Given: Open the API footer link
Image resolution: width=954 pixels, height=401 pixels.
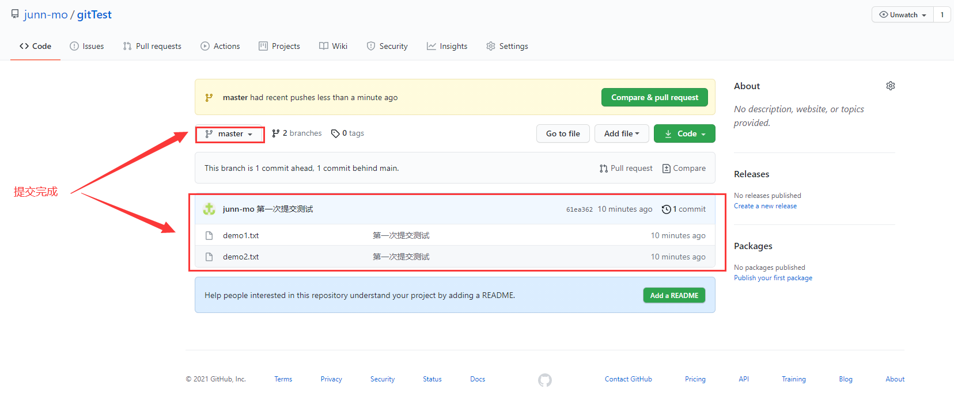Looking at the screenshot, I should click(x=744, y=379).
